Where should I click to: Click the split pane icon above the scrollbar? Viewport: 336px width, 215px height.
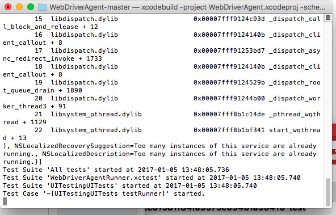tap(327, 18)
